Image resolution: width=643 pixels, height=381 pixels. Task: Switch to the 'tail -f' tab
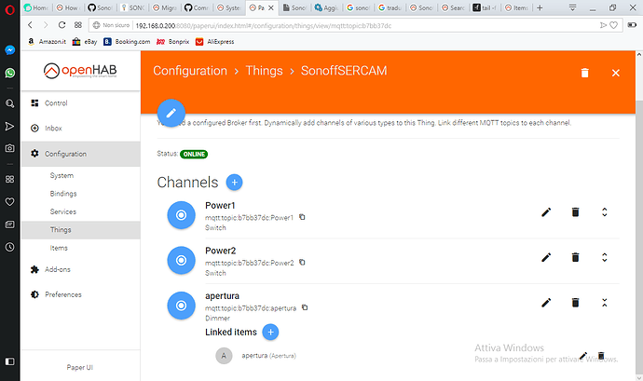(x=486, y=7)
